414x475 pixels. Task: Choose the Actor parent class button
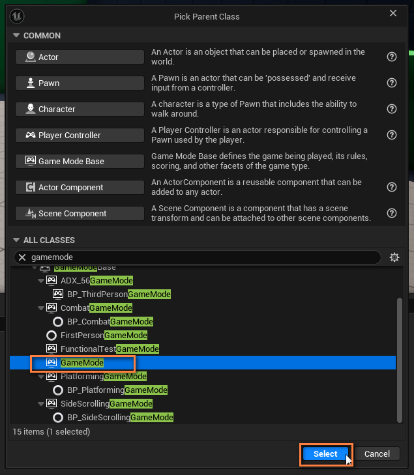point(80,57)
